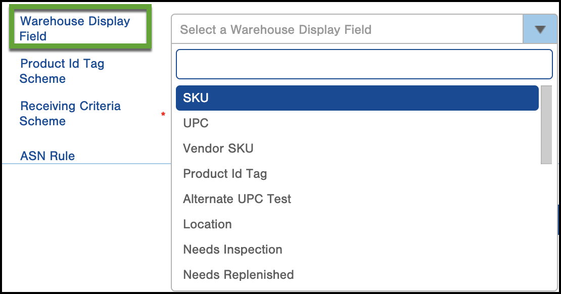This screenshot has width=561, height=294.
Task: Click the Receiving Criteria Scheme label
Action: (70, 113)
